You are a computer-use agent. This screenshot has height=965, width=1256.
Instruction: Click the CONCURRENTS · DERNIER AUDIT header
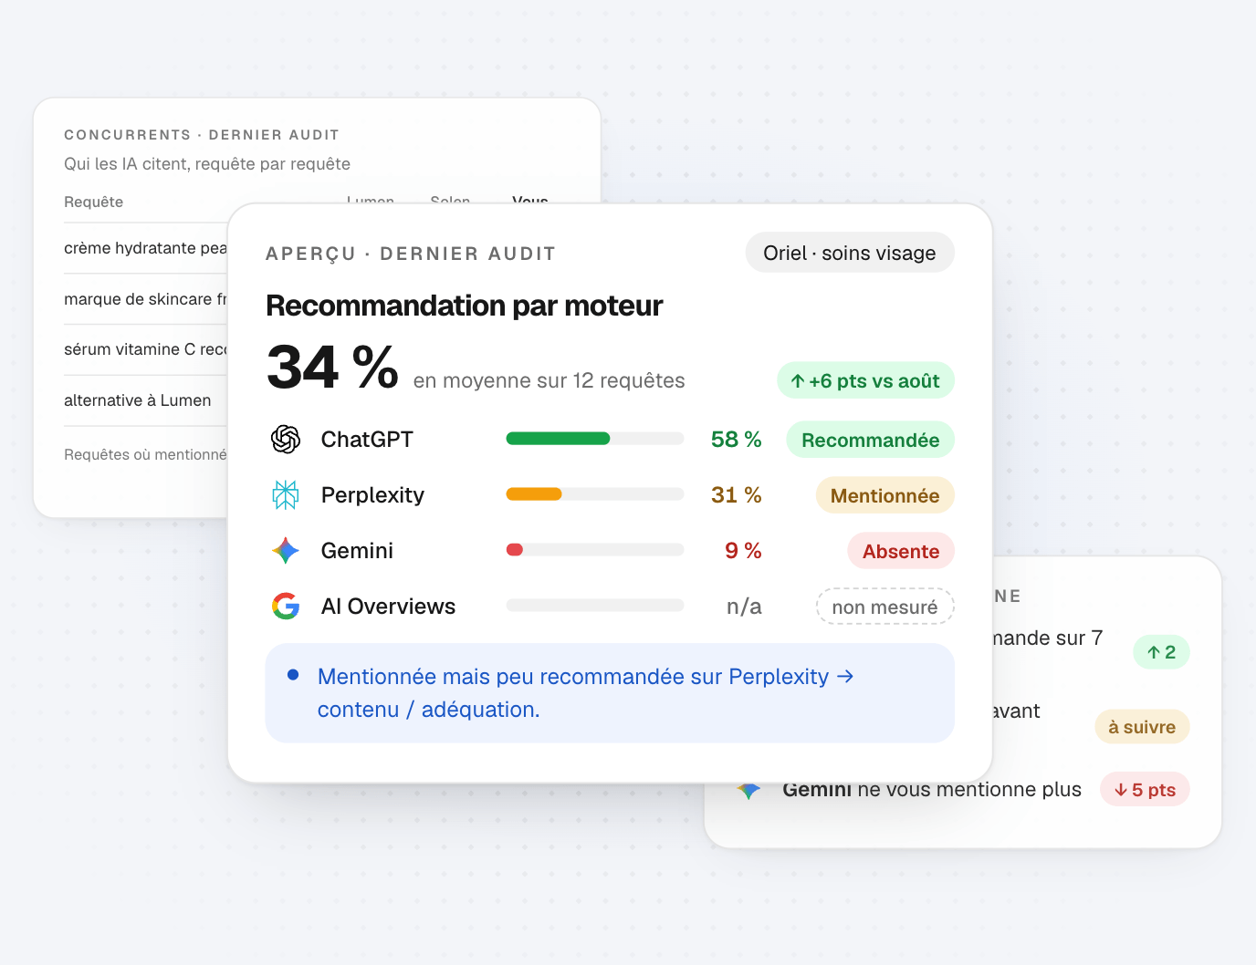(202, 135)
